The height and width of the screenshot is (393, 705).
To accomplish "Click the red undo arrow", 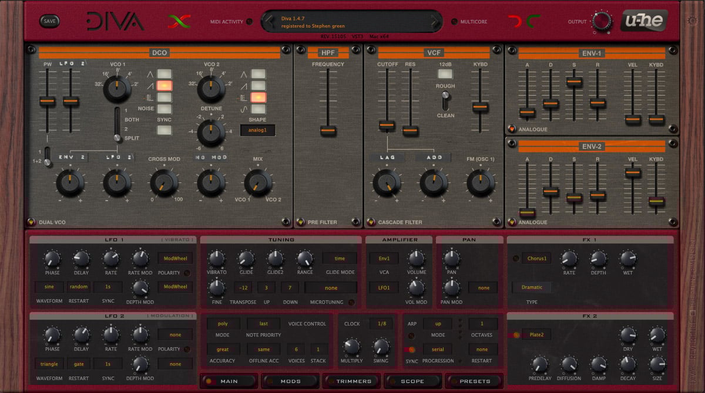I will pyautogui.click(x=514, y=22).
